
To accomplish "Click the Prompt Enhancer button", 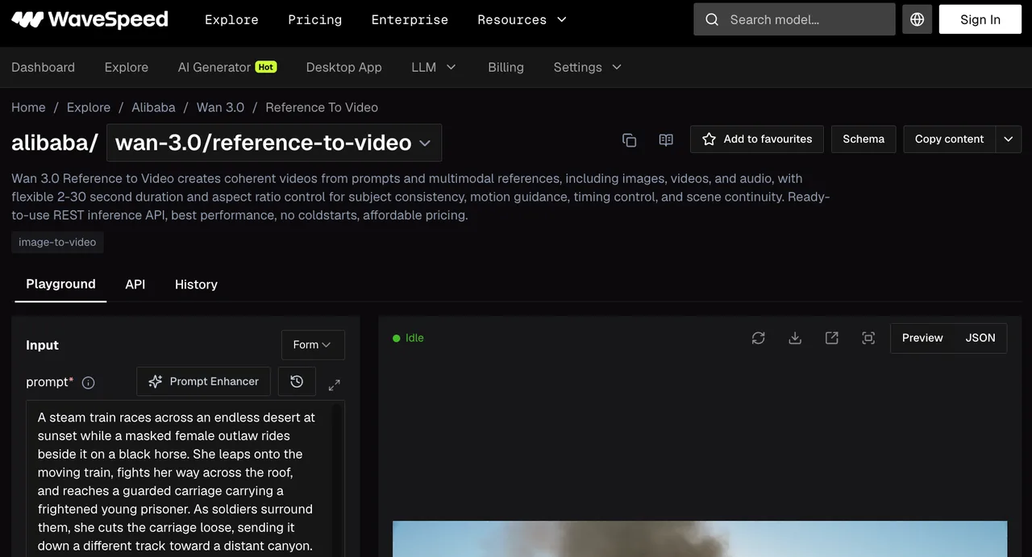I will (203, 381).
